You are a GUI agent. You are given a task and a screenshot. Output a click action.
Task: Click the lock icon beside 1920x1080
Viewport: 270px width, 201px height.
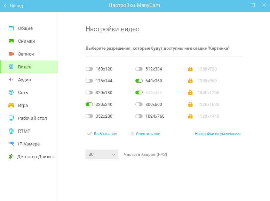click(x=190, y=104)
